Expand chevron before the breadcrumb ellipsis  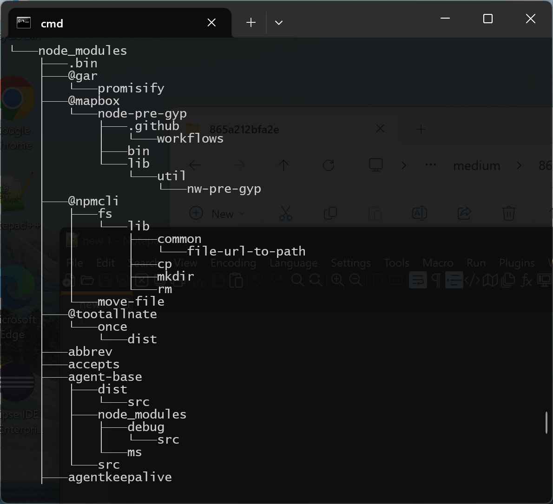coord(404,165)
